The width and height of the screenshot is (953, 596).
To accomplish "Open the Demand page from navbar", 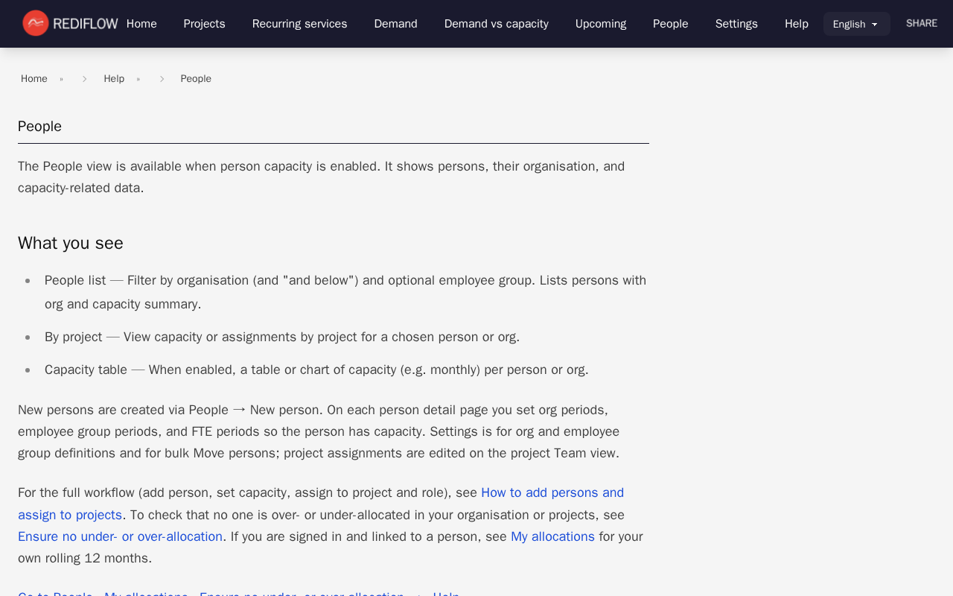I will point(395,24).
